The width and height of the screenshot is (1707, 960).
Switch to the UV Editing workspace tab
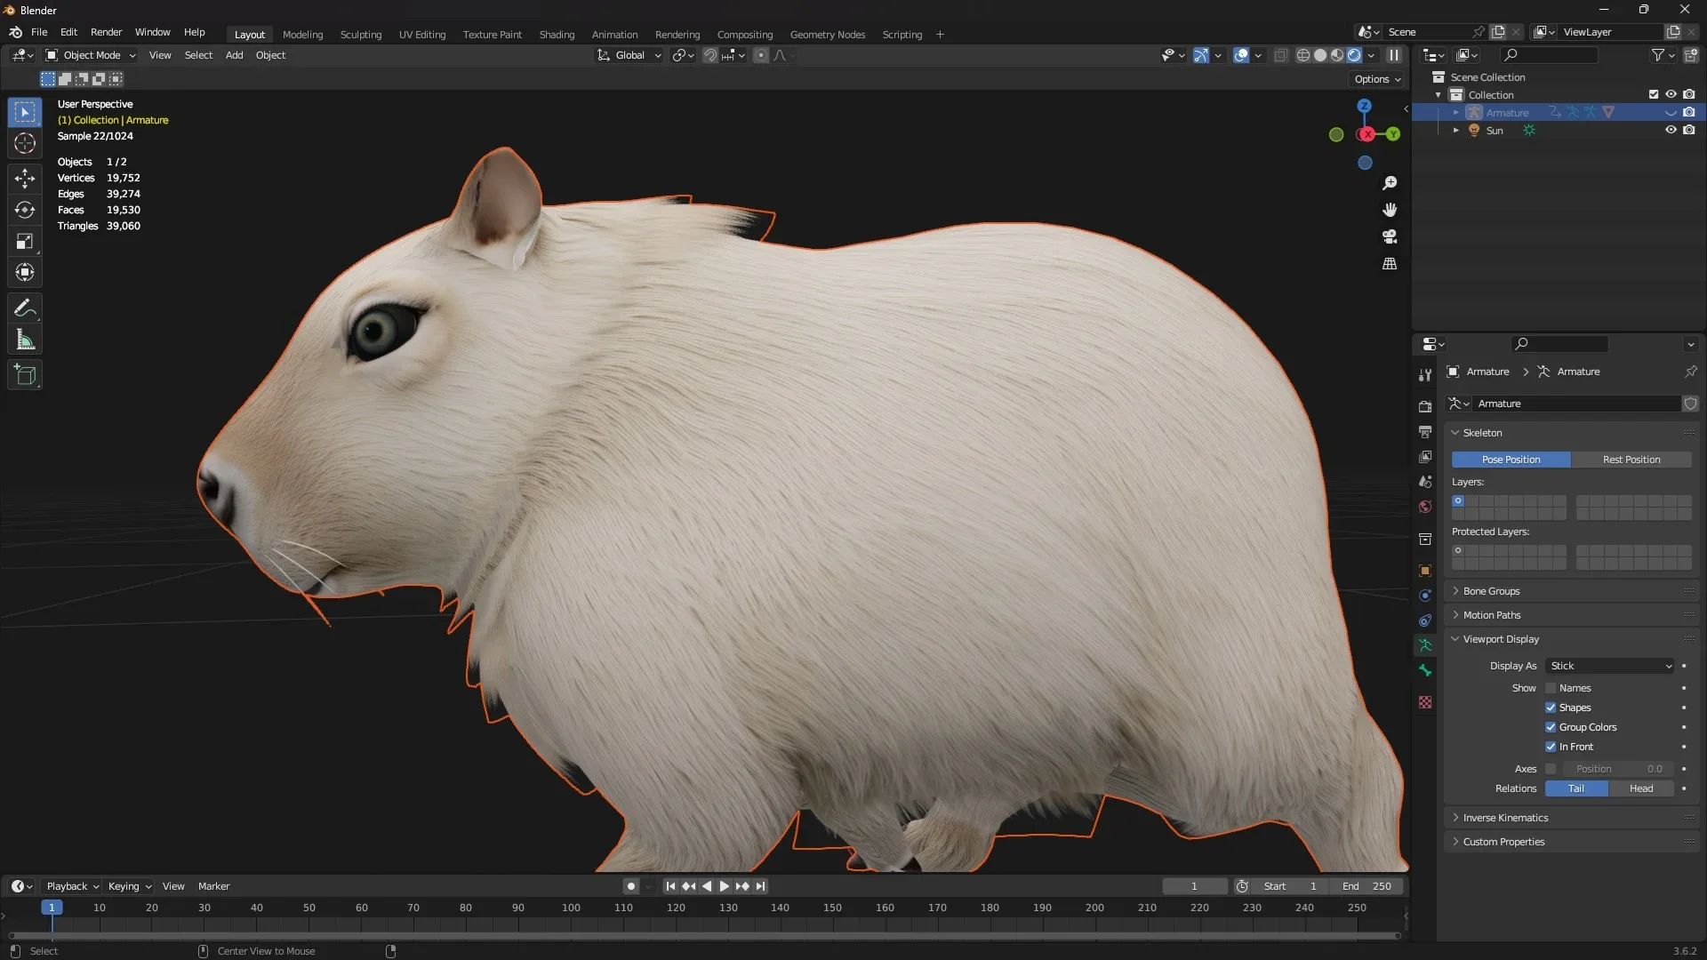coord(422,34)
